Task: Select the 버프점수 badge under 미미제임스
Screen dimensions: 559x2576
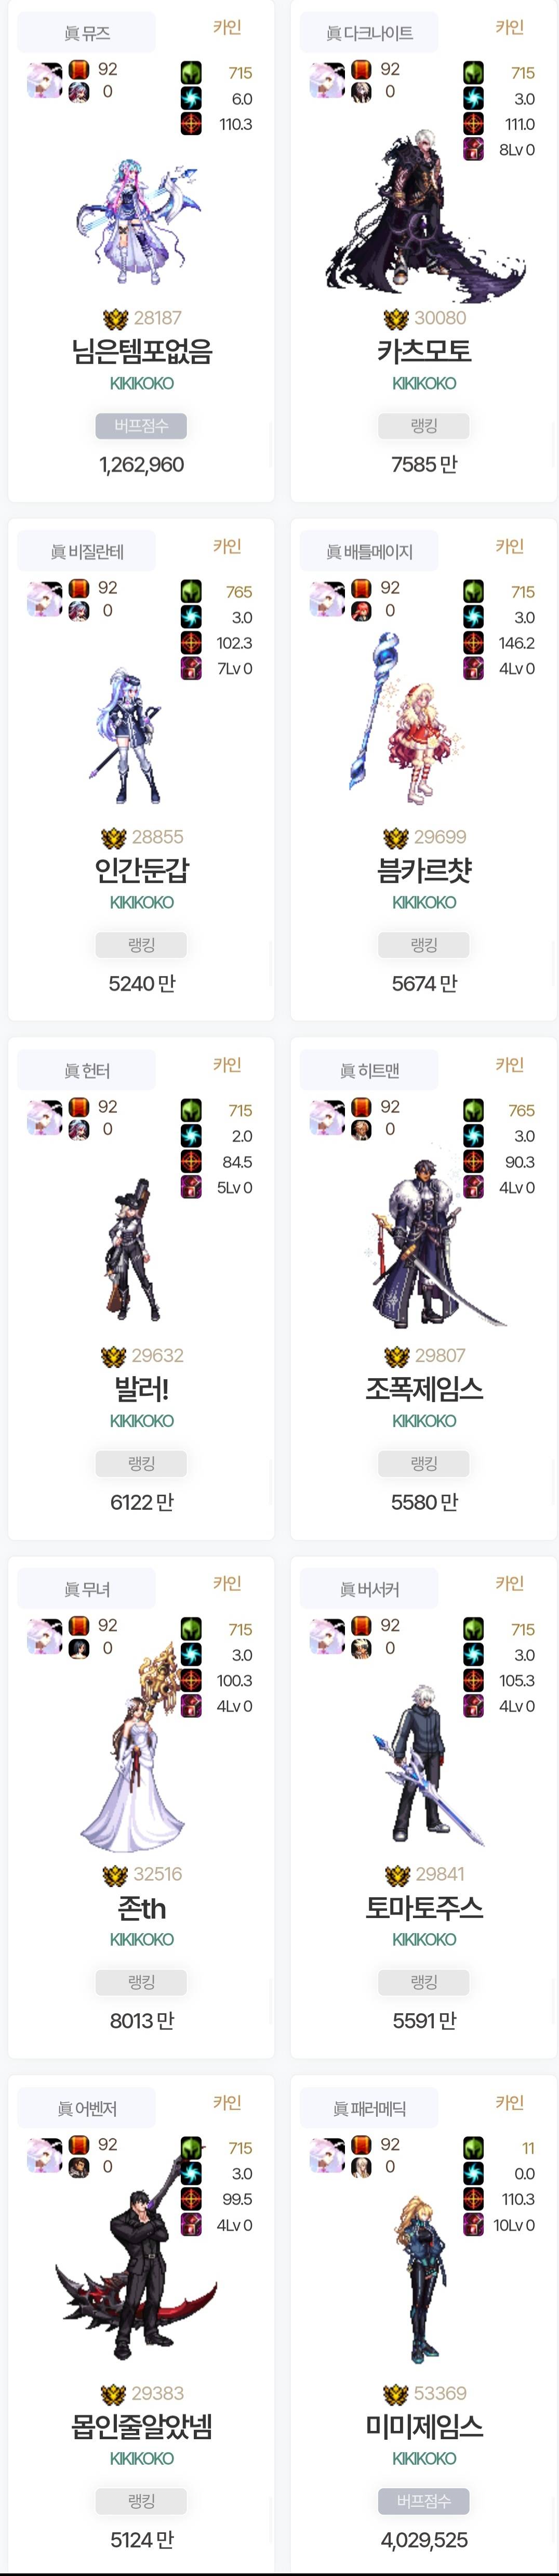Action: click(x=424, y=2501)
